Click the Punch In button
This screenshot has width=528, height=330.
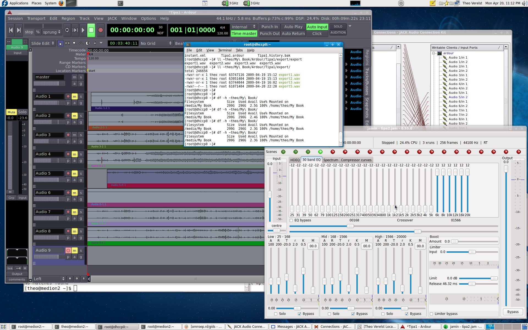(269, 27)
